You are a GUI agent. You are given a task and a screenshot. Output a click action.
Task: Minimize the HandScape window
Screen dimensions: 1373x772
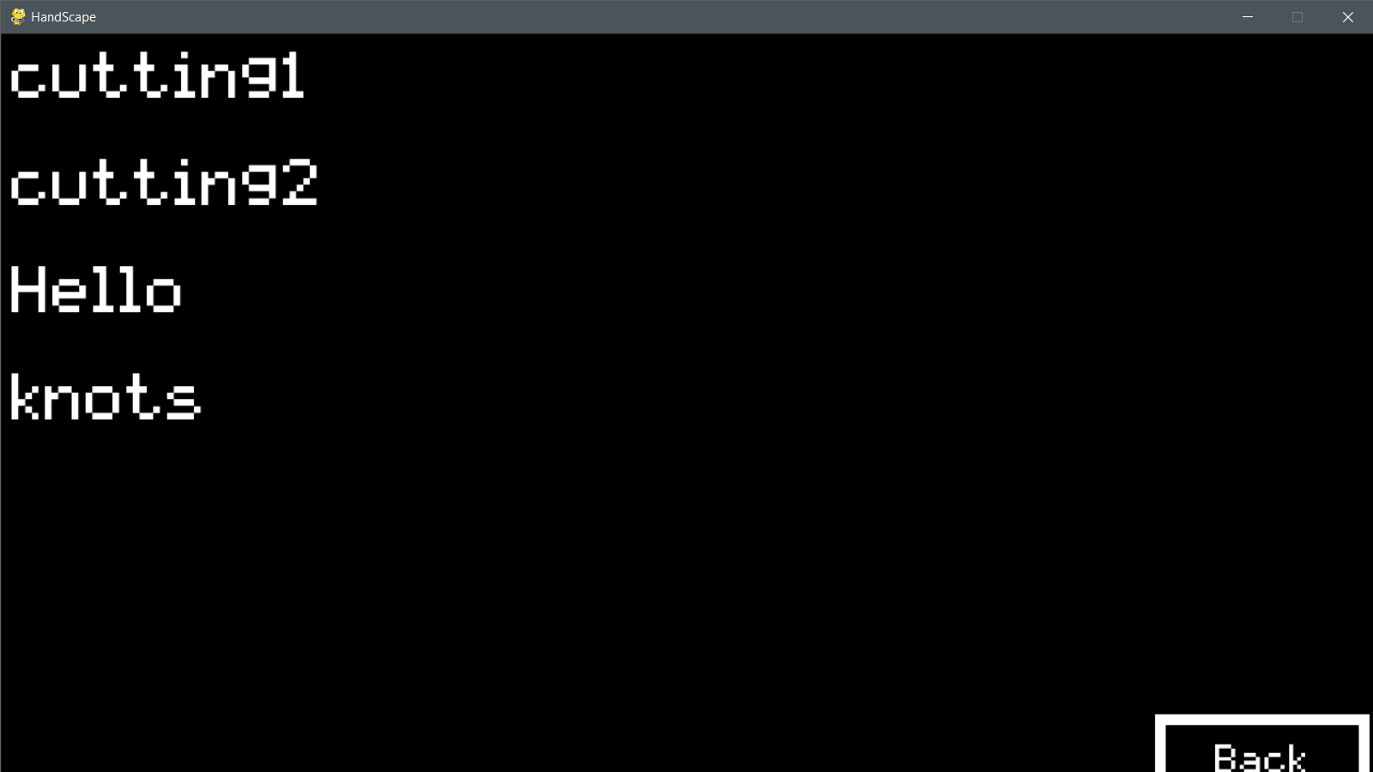tap(1248, 17)
